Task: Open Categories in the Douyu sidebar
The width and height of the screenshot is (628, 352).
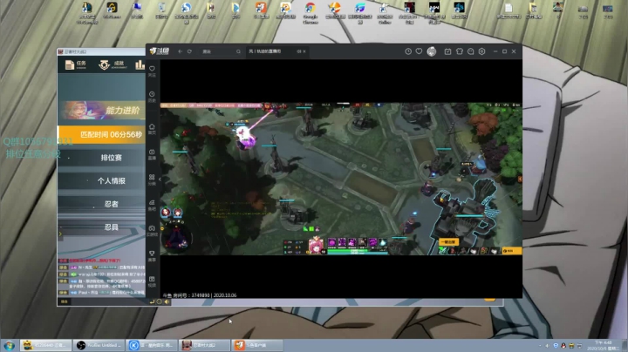Action: (x=152, y=179)
